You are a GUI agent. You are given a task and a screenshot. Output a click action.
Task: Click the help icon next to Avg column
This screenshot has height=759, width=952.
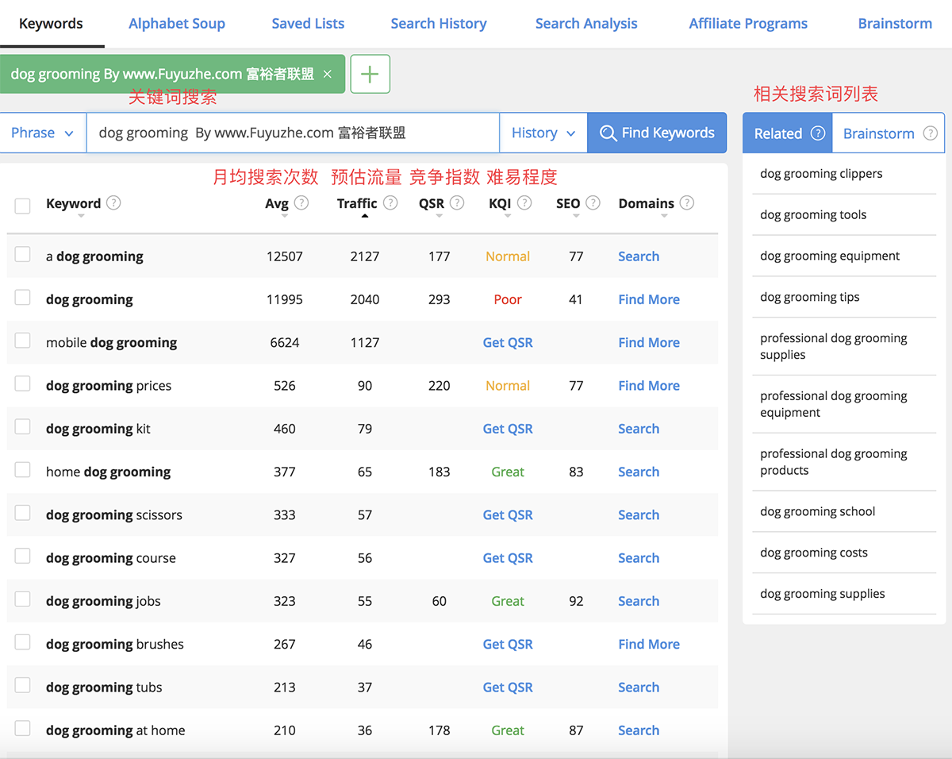[301, 202]
